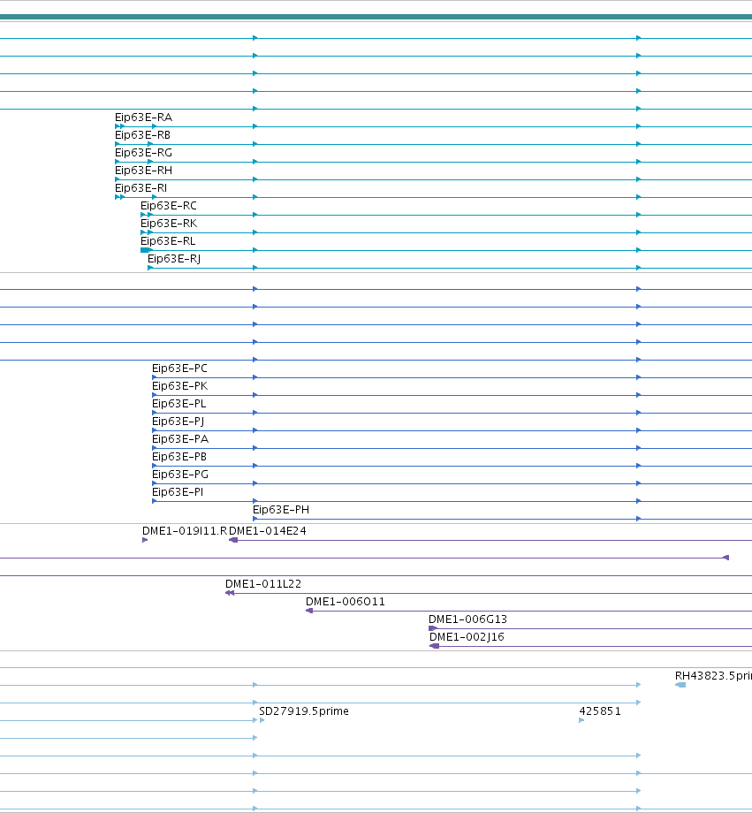Select the DME1-006G13 feature label
The height and width of the screenshot is (813, 752).
467,619
